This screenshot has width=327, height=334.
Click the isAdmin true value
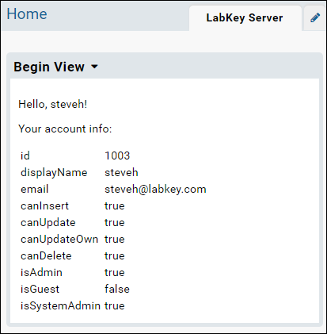(115, 273)
